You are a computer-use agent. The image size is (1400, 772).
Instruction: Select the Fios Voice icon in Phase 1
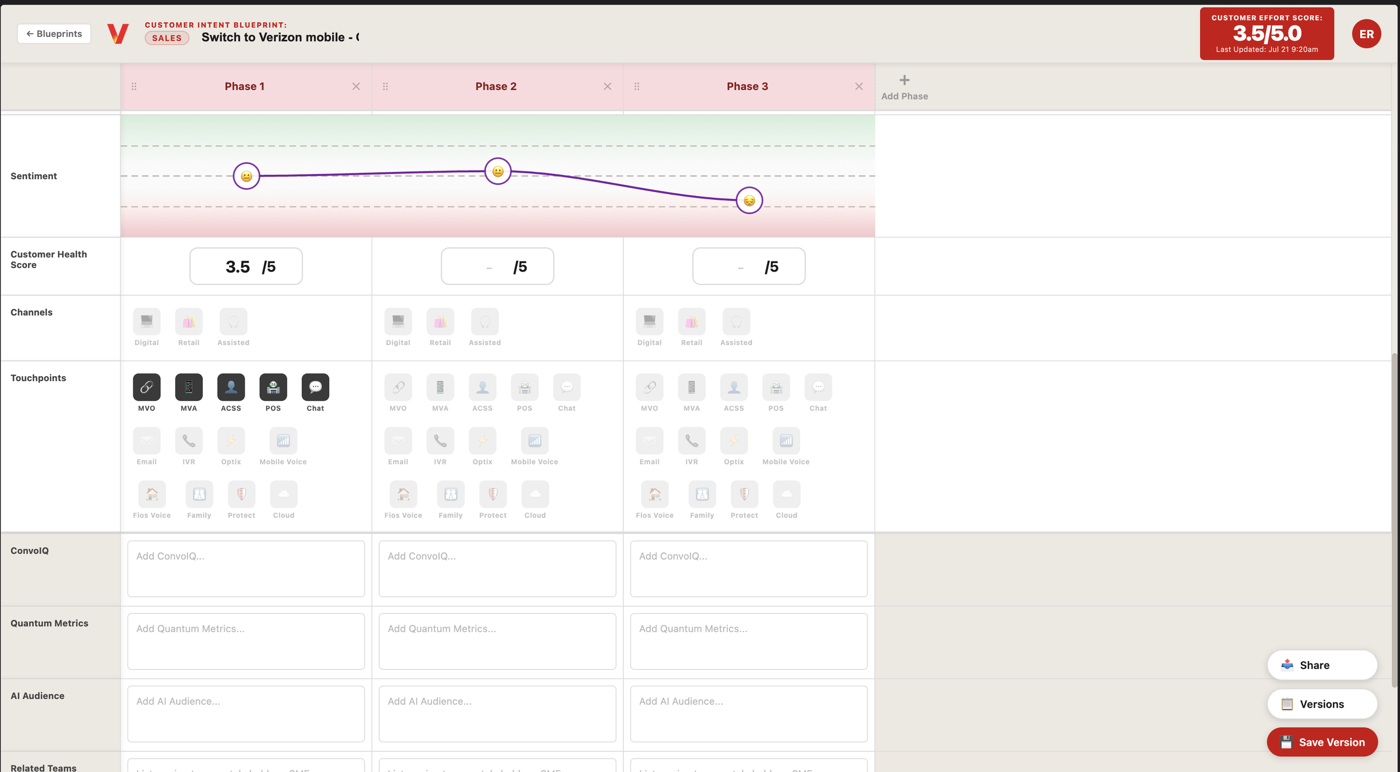(152, 494)
